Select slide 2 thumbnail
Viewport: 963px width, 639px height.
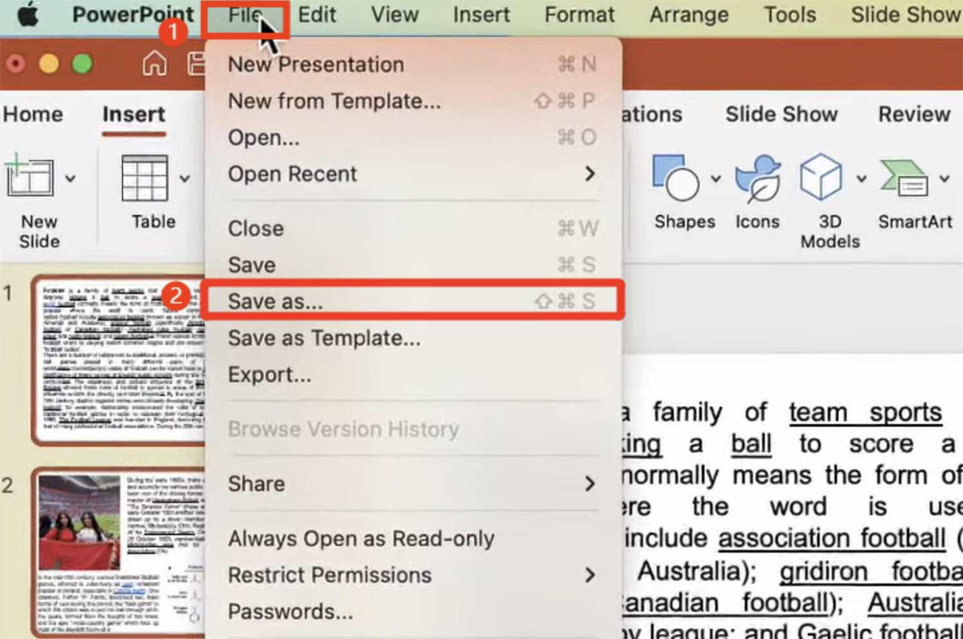click(x=119, y=552)
